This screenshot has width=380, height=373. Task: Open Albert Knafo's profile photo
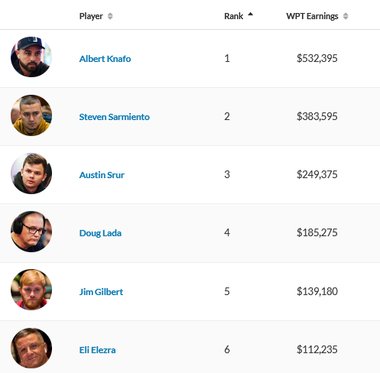click(31, 57)
